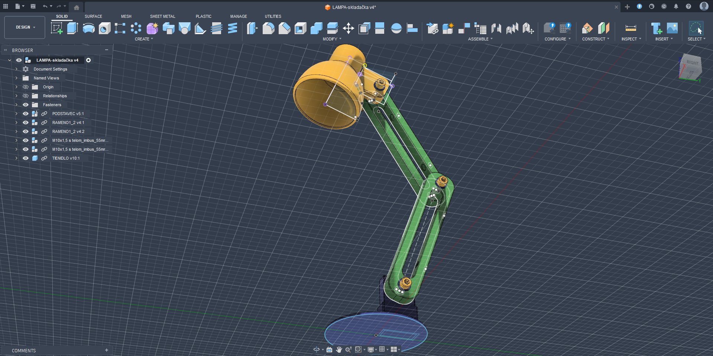Toggle visibility of PODSTAVEC v5:1
Image resolution: width=713 pixels, height=356 pixels.
coord(26,114)
